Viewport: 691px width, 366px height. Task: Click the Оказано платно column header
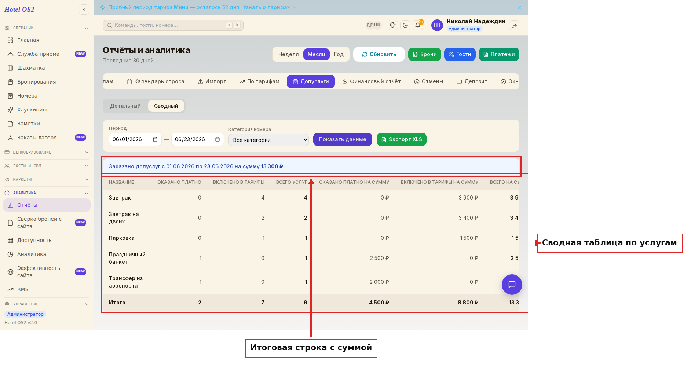[179, 182]
